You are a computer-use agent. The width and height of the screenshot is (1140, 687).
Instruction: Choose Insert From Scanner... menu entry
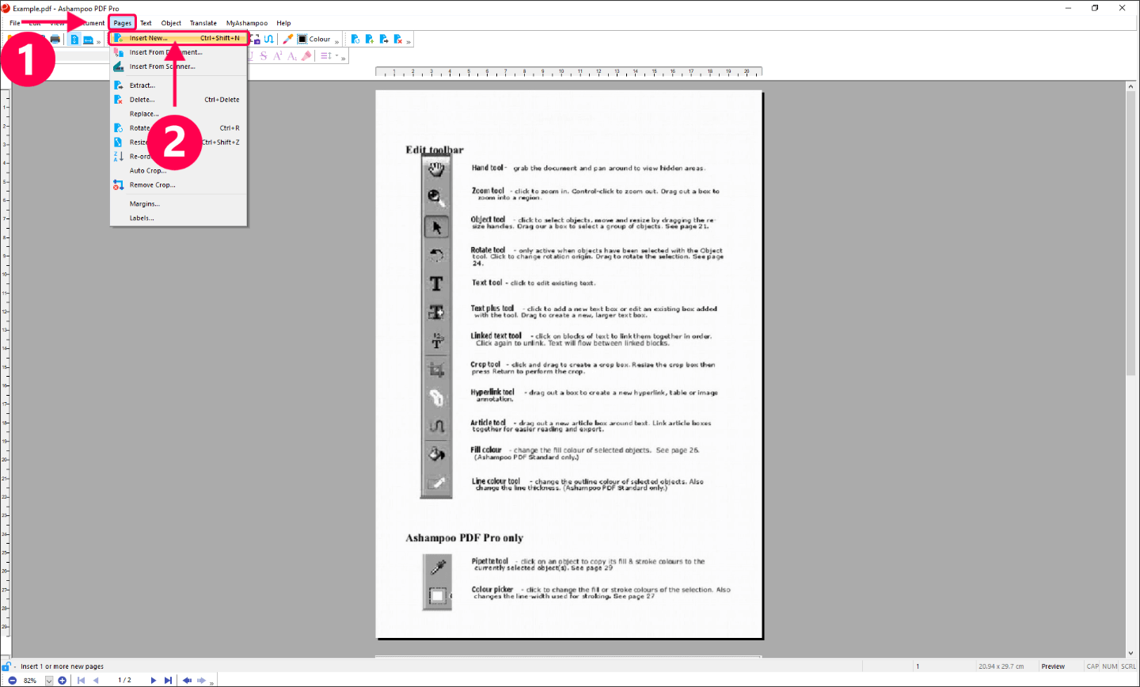[x=179, y=66]
